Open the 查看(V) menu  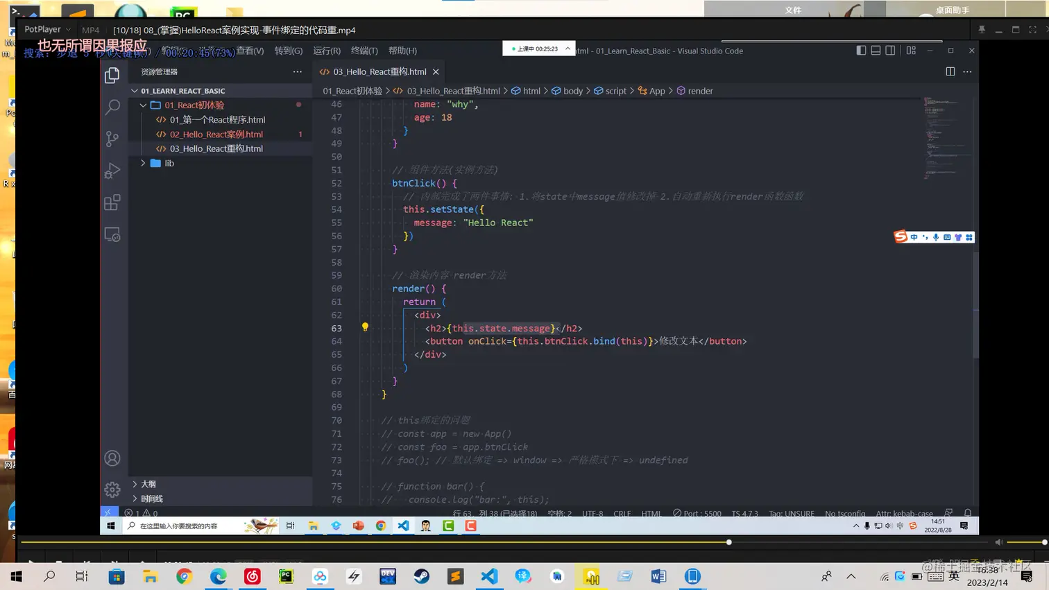tap(250, 51)
